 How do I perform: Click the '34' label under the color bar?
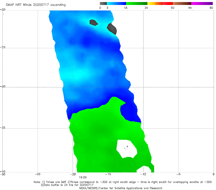tap(146, 8)
